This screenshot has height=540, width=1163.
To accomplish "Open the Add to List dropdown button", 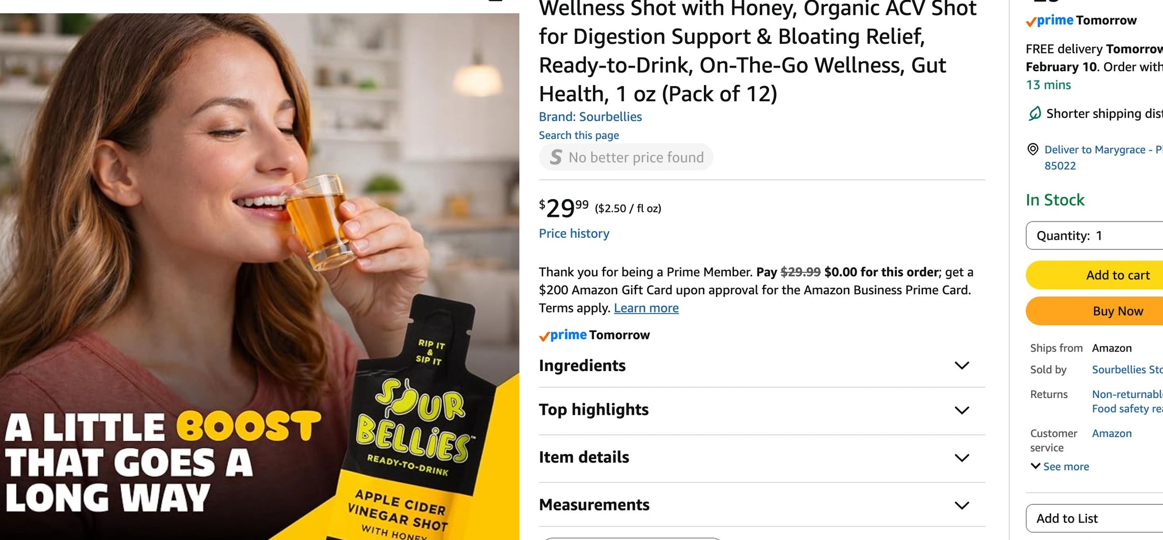I will 1094,518.
